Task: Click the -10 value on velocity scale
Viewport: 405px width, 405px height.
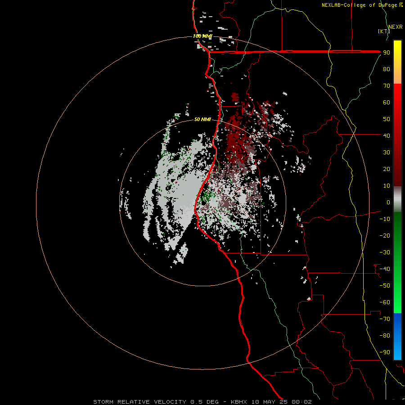Action: point(385,219)
